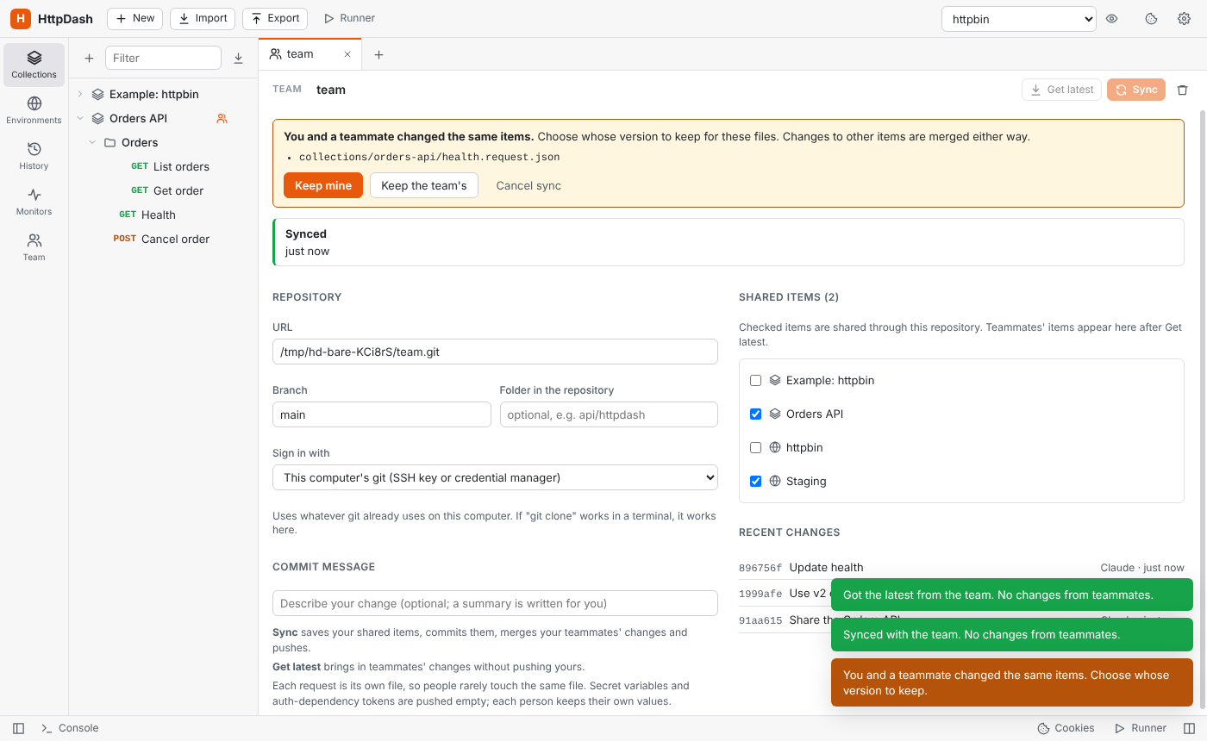Open a new tab with the plus icon
Screen dimensions: 1207x741
point(378,54)
